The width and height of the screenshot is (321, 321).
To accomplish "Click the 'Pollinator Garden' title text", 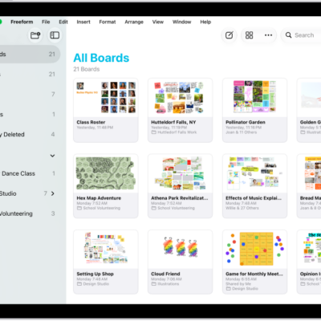I will (x=246, y=122).
